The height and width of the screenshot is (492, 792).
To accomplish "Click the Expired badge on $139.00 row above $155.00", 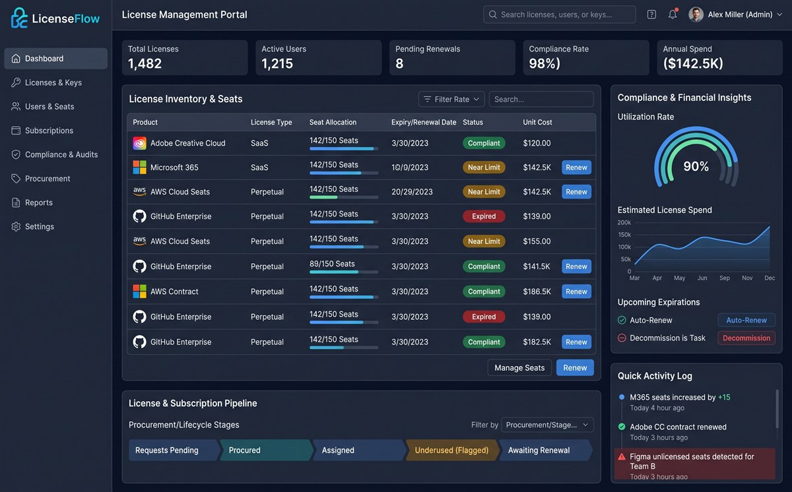I will pyautogui.click(x=484, y=216).
